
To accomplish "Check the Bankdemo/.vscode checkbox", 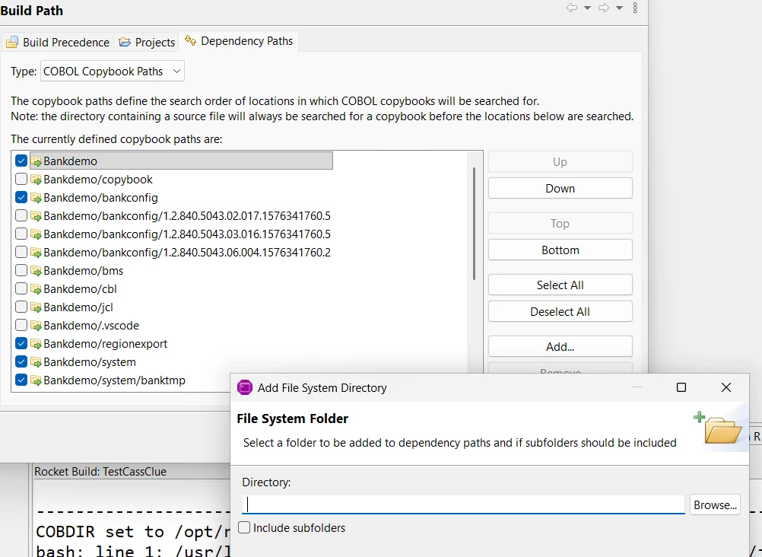I will 21,326.
